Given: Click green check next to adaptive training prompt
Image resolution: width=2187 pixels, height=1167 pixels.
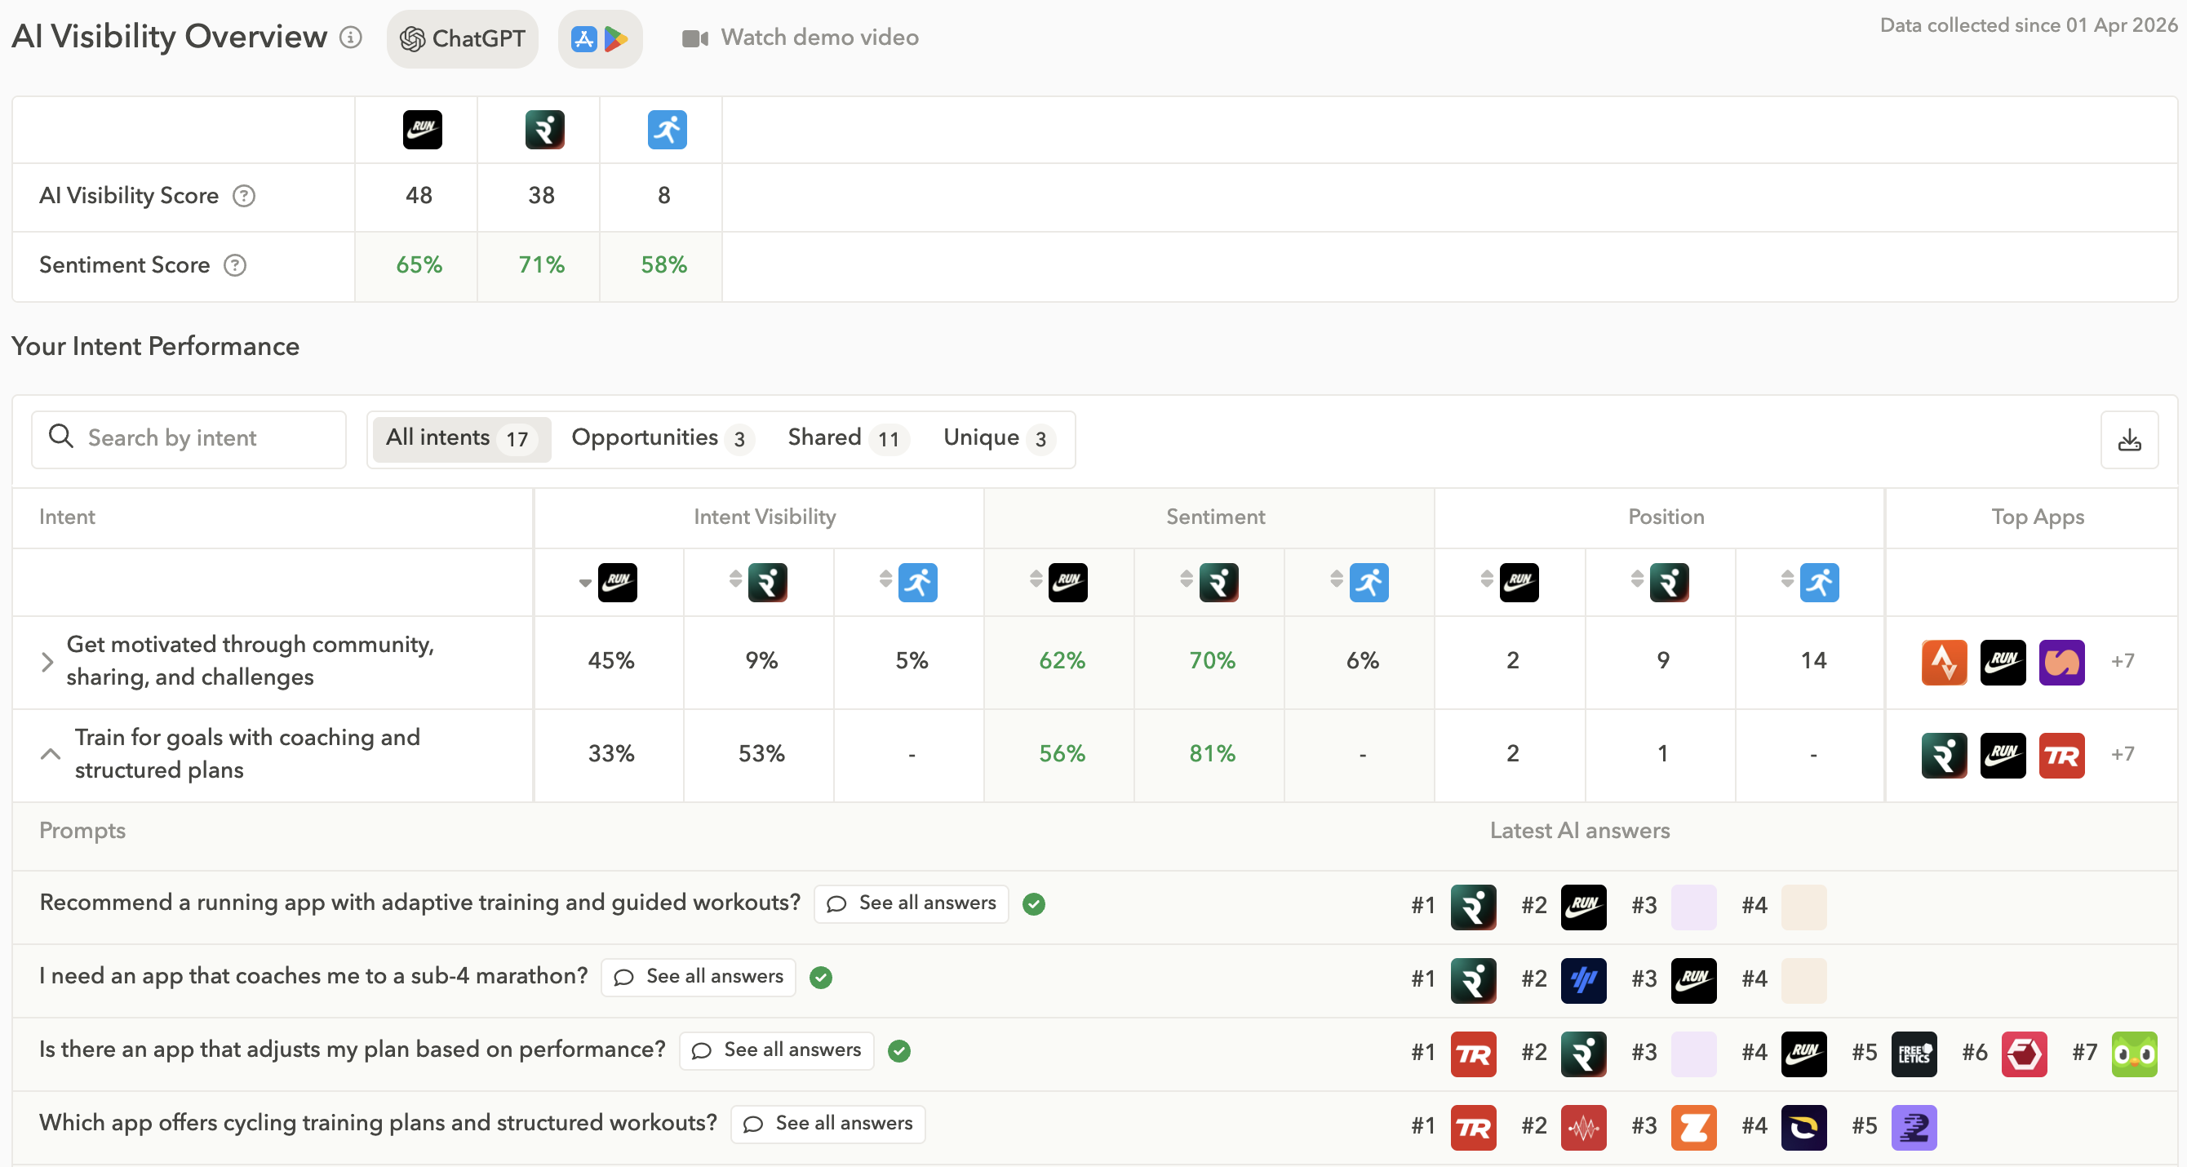Looking at the screenshot, I should 1033,905.
